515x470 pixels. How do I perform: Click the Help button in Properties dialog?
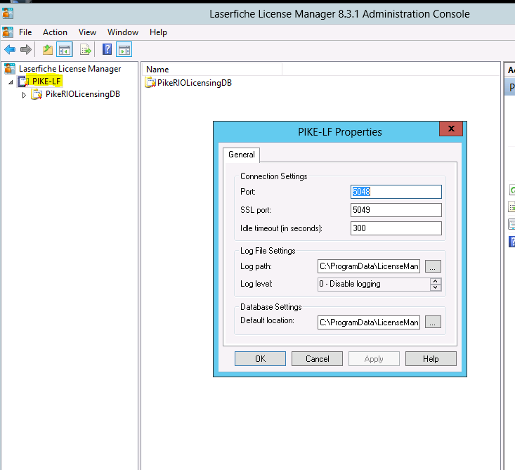point(431,359)
